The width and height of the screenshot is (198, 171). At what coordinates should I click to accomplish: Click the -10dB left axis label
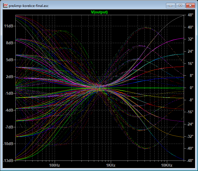[8, 144]
